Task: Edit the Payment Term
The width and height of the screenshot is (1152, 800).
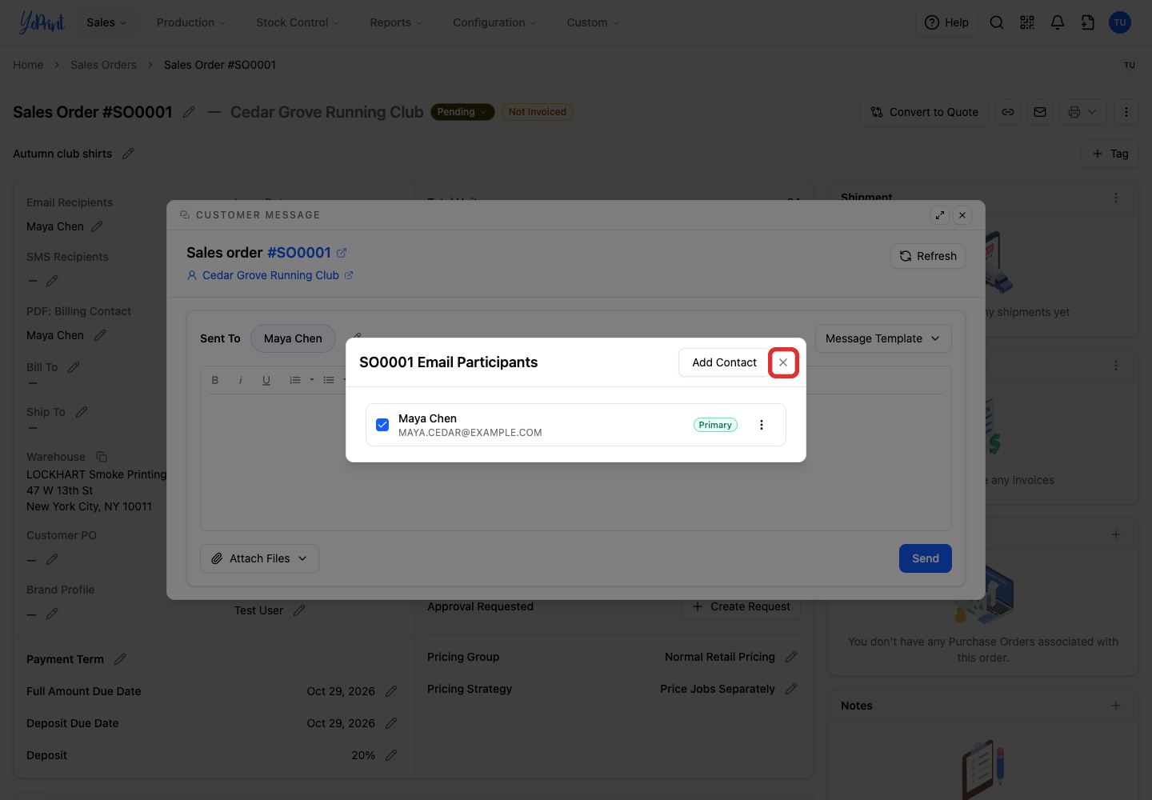Action: click(120, 659)
